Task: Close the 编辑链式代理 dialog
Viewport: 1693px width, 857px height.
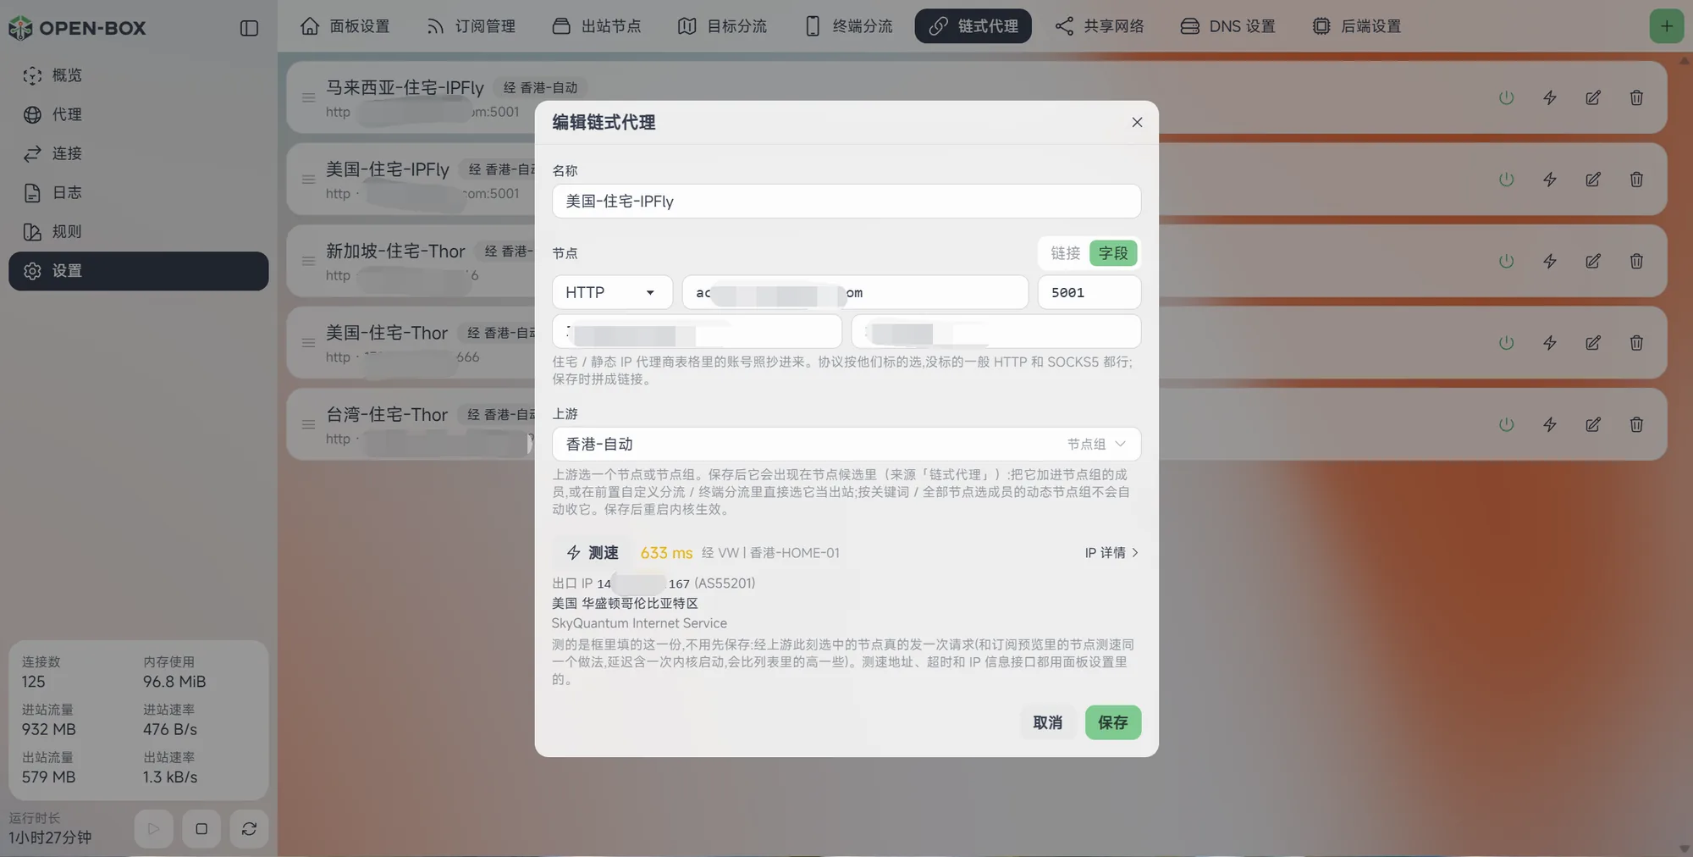Action: click(x=1137, y=122)
